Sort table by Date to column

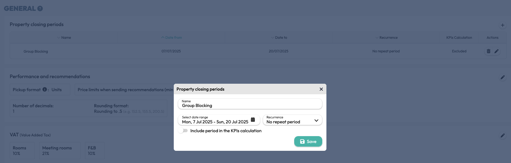279,38
